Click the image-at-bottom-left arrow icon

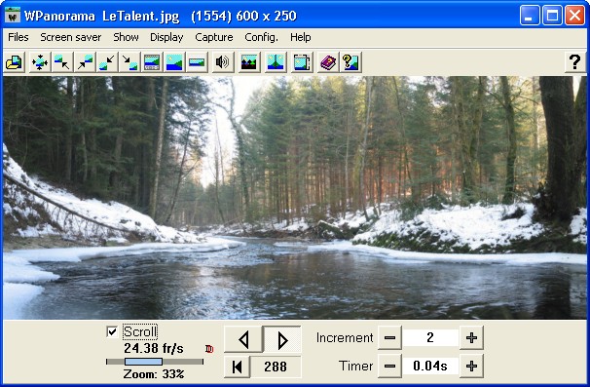point(107,62)
